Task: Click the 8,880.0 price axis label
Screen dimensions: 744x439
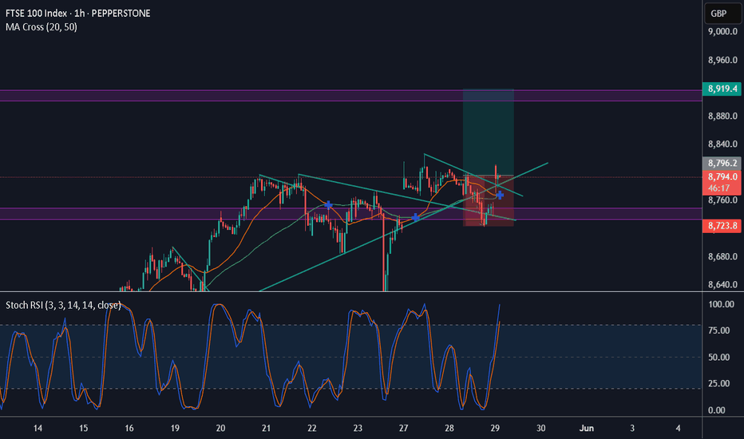Action: point(722,117)
